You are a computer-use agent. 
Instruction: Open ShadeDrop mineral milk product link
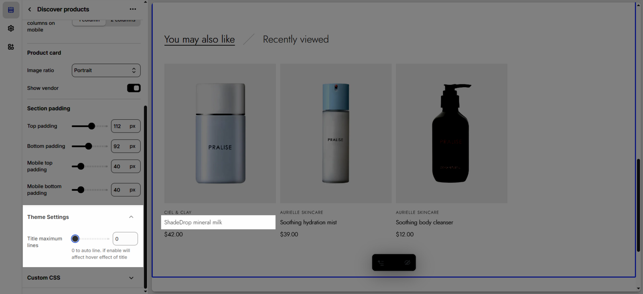[x=193, y=223]
